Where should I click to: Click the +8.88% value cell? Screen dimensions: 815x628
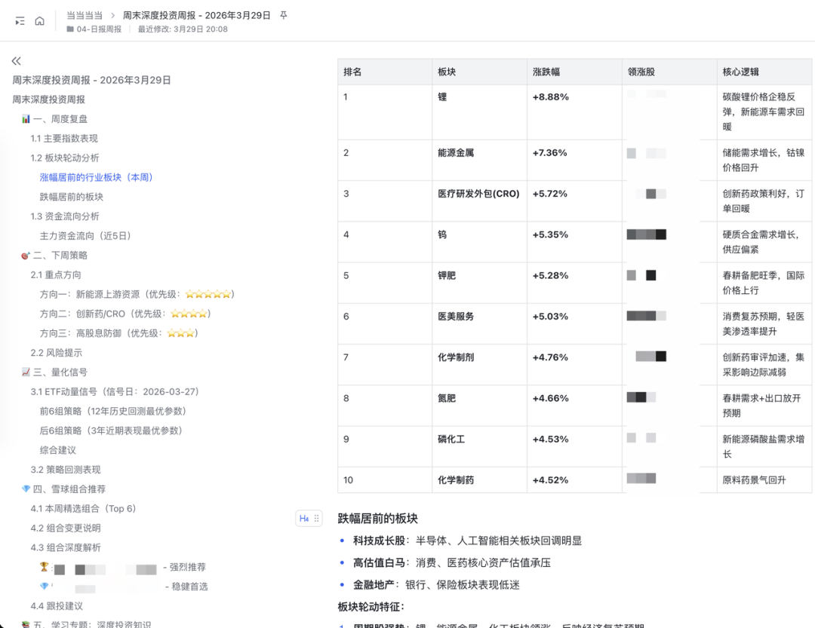pos(574,112)
